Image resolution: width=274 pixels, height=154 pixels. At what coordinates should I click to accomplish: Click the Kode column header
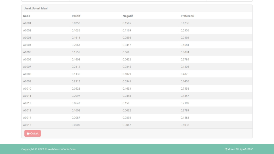pos(27,16)
